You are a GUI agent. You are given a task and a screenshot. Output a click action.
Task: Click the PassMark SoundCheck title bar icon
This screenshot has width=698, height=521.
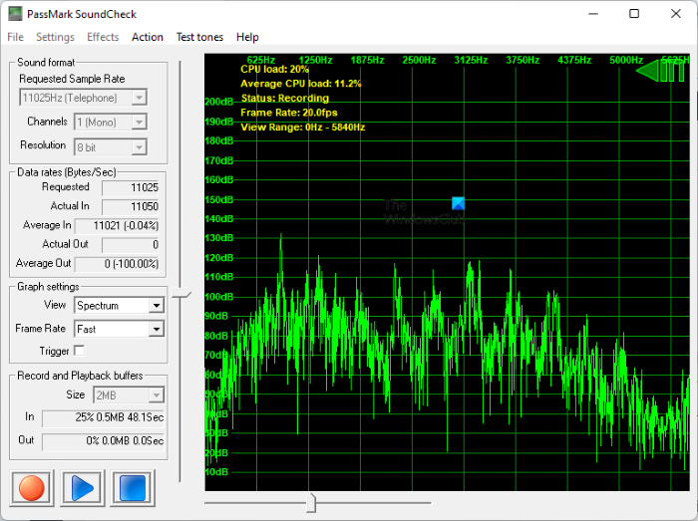click(13, 14)
